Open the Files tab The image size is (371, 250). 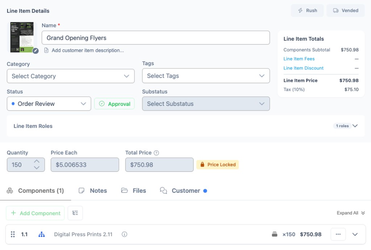133,191
